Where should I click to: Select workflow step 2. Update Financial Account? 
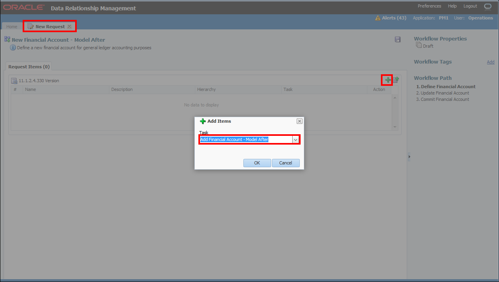point(443,93)
